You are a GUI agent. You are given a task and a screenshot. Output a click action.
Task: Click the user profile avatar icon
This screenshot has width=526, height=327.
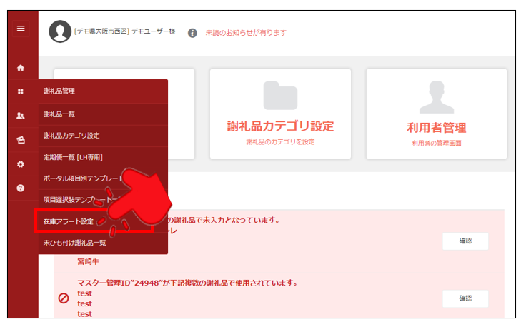(x=59, y=31)
